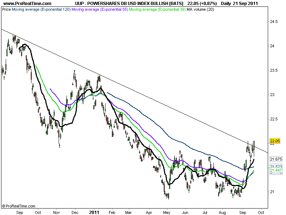The image size is (286, 215).
Task: Click the 'Feb' label on time axis
Action: point(112,212)
